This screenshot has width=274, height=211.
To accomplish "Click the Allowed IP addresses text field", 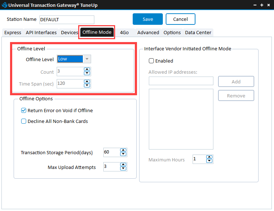I will 181,81.
